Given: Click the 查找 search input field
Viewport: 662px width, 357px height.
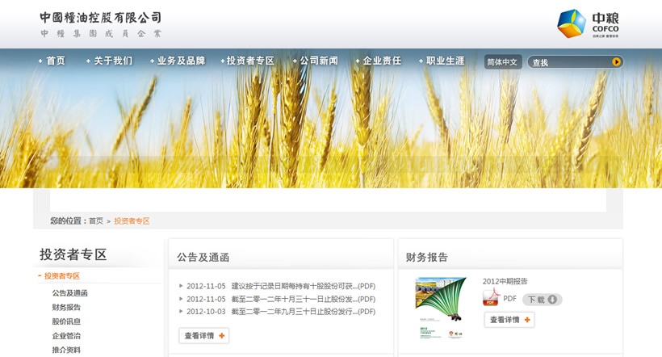Looking at the screenshot, I should 568,62.
